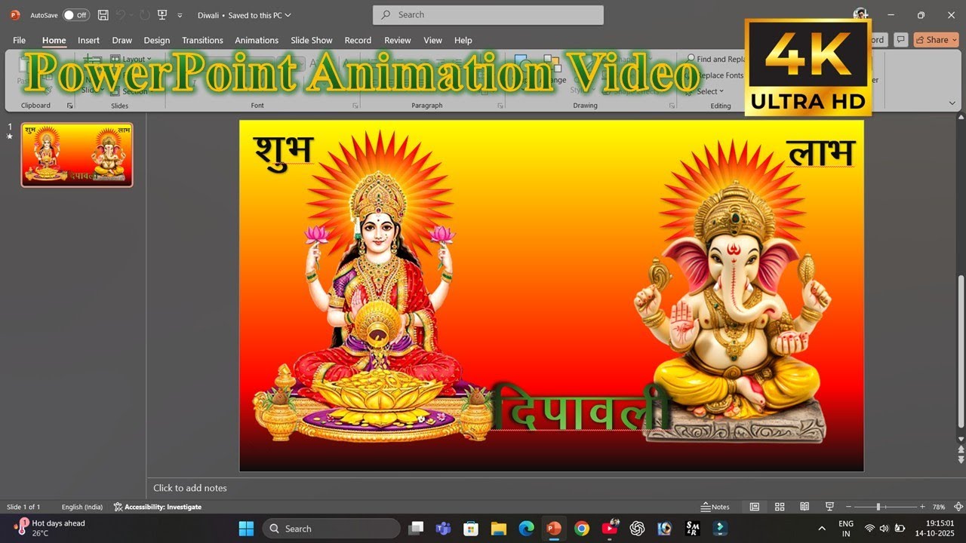
Task: Switch to Normal view
Action: coord(754,507)
